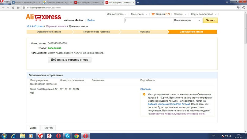247x139 pixels.
Task: Open Skype from taskbar
Action: pos(67,136)
